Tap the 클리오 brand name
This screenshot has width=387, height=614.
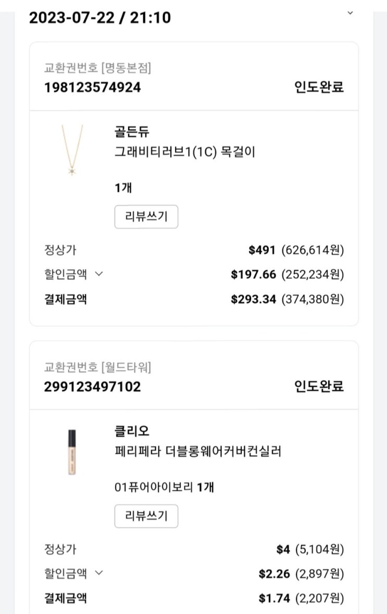[x=132, y=431]
